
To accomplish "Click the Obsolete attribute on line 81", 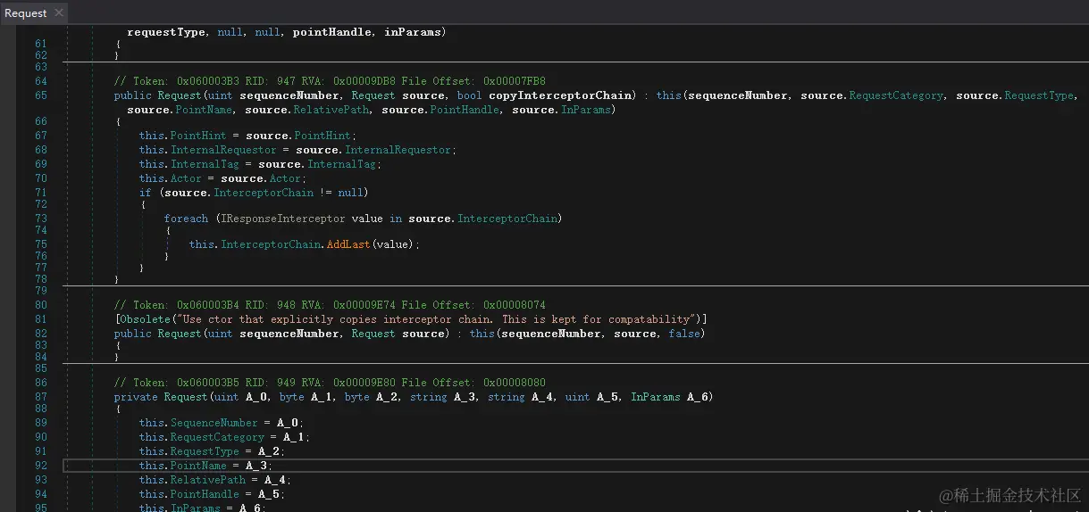I will click(144, 319).
